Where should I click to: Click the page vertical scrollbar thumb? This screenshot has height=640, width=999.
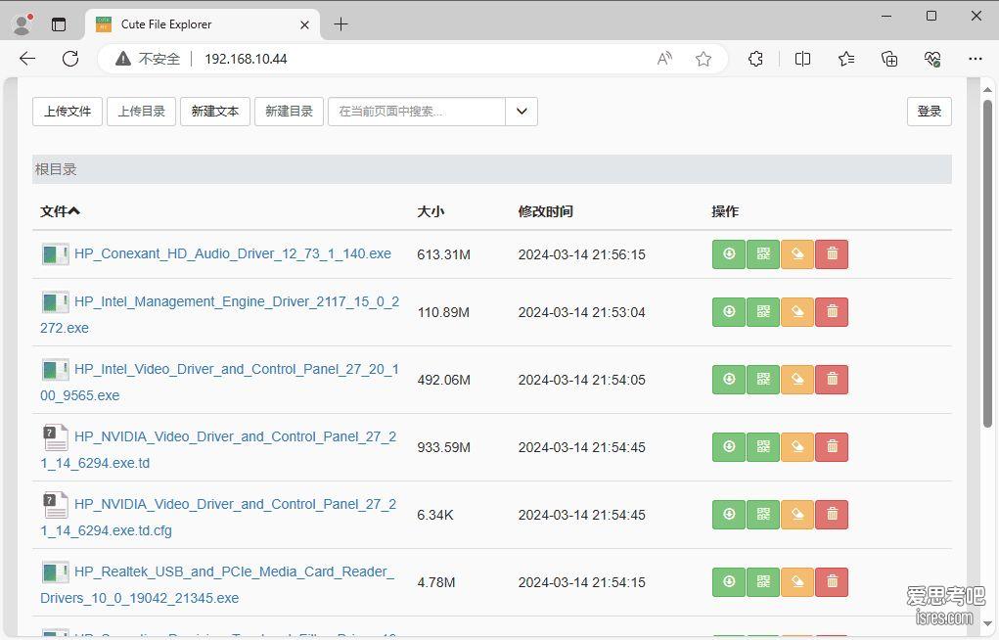(x=987, y=263)
